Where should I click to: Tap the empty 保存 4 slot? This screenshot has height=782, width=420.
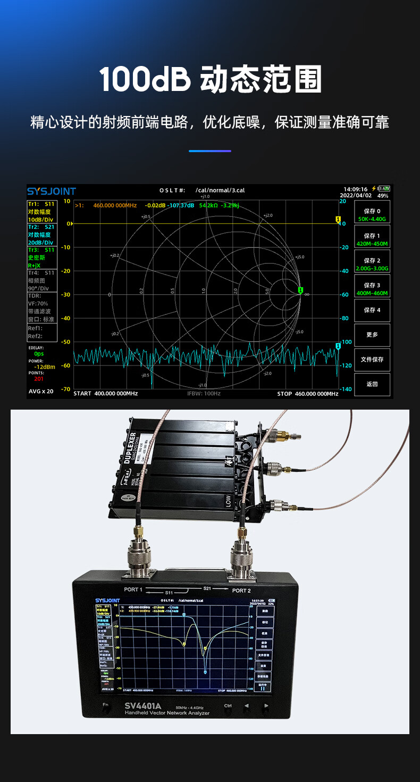[x=372, y=310]
